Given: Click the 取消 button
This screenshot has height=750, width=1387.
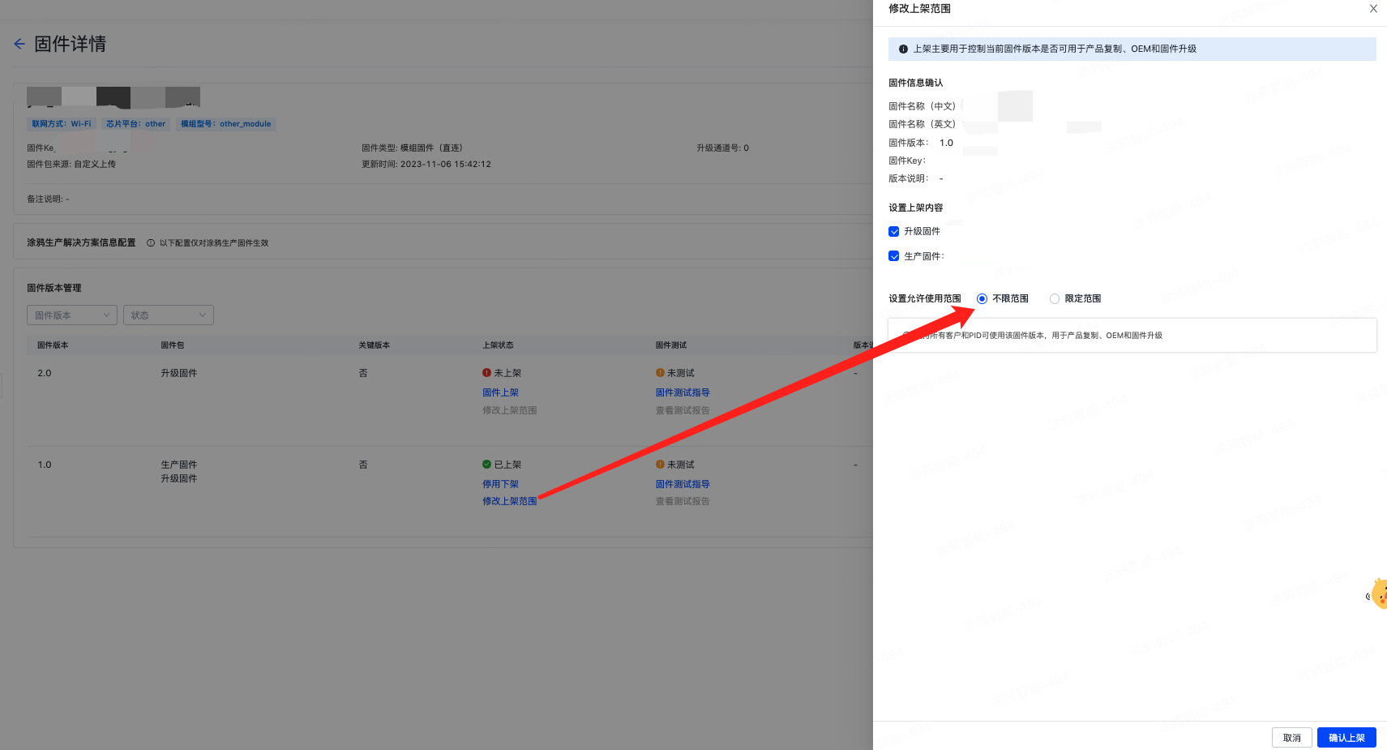Looking at the screenshot, I should click(x=1291, y=738).
